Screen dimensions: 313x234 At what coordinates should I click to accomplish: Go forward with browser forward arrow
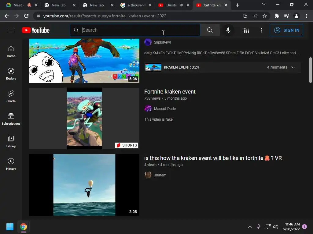pos(17,16)
